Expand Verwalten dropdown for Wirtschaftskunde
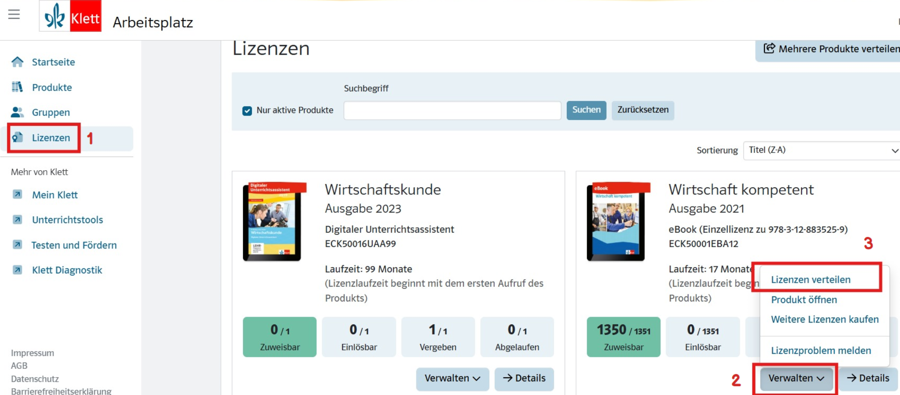The height and width of the screenshot is (395, 900). (452, 378)
